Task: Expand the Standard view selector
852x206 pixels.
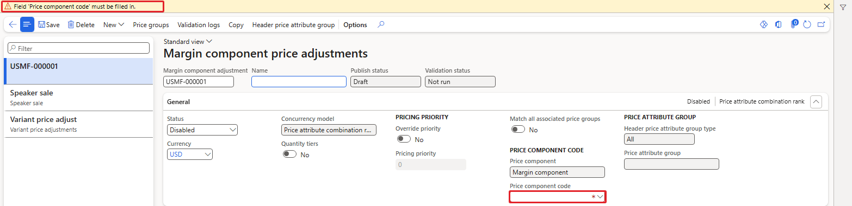Action: tap(188, 41)
